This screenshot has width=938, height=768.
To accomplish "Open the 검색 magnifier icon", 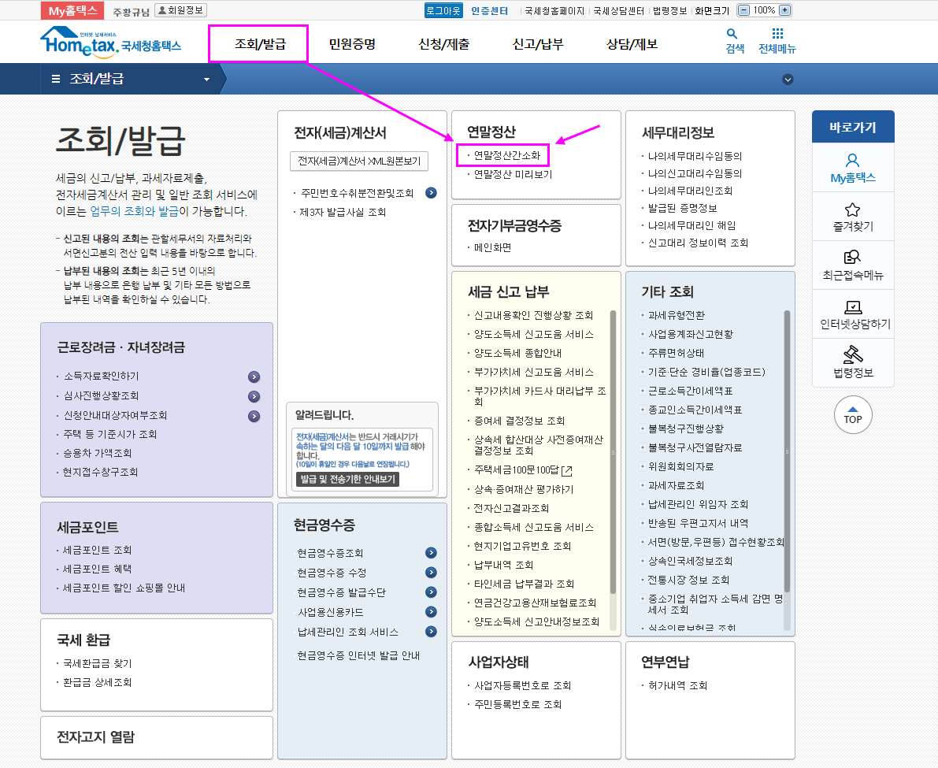I will tap(732, 34).
